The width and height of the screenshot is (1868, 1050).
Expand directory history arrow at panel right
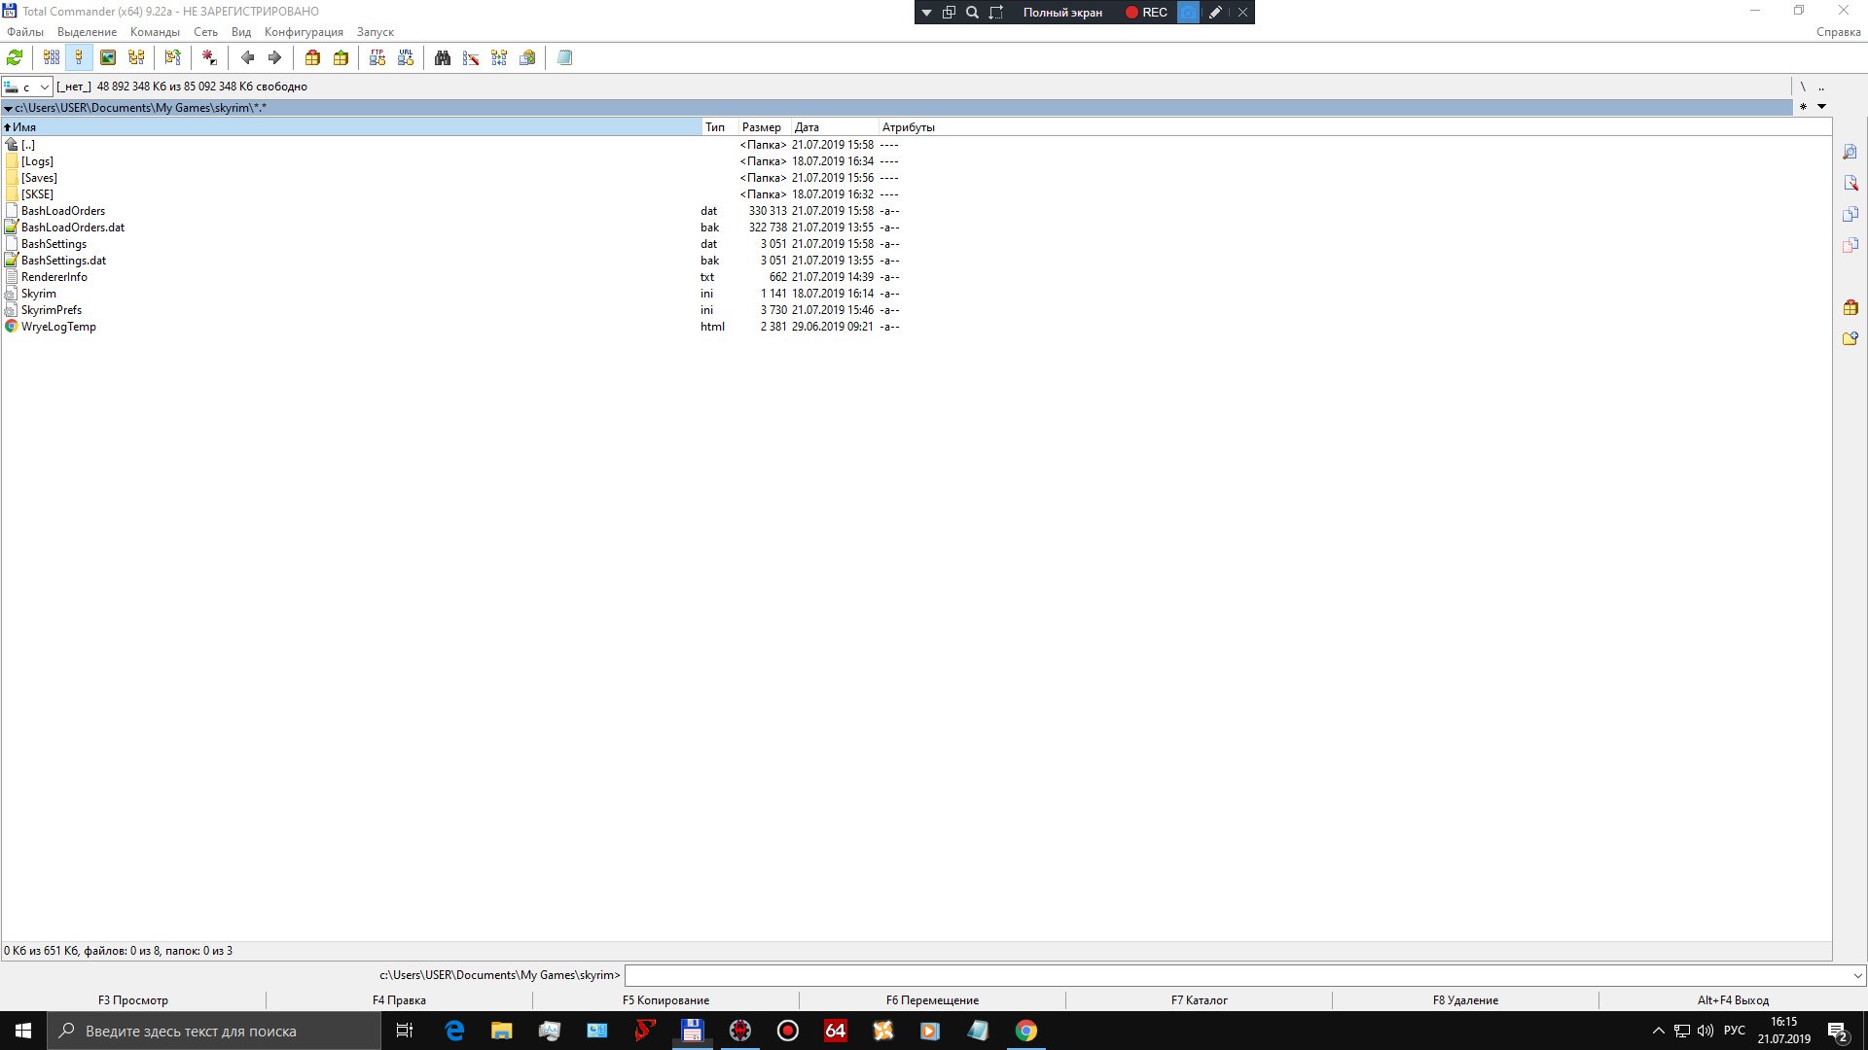point(1821,107)
